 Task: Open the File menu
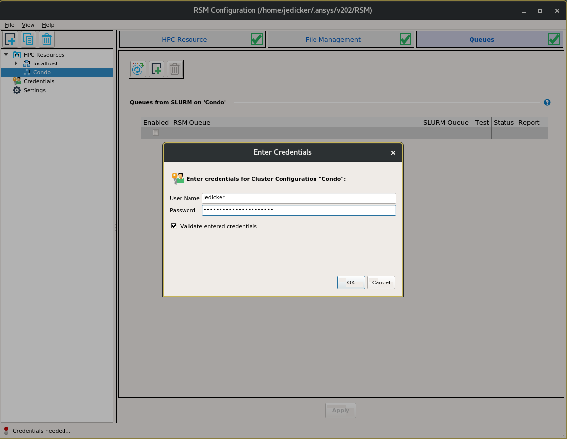coord(9,25)
